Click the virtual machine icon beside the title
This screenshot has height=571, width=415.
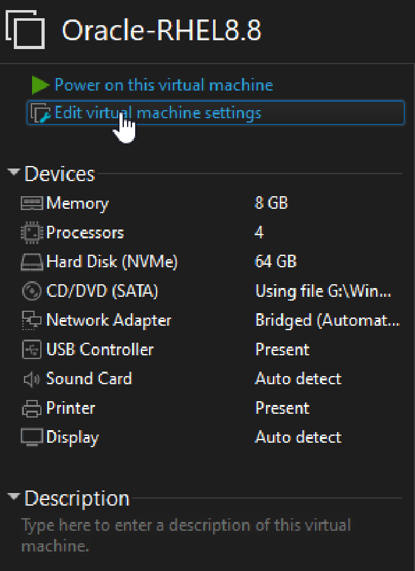(25, 30)
